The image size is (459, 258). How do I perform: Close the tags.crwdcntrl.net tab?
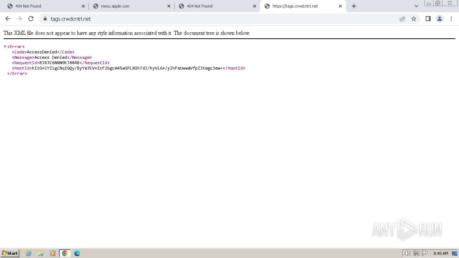point(340,6)
